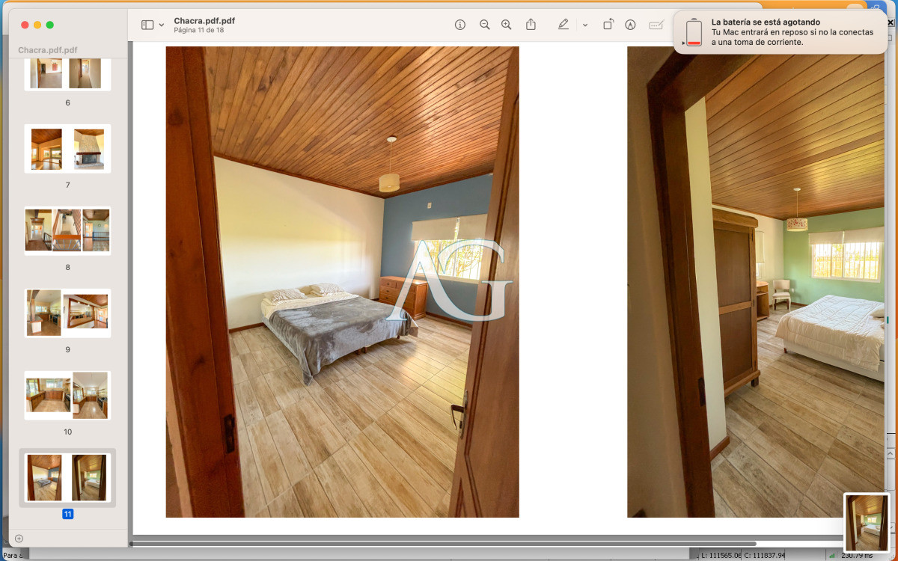
Task: Click the Chacra.pdf.pdf sidebar header
Action: click(x=48, y=50)
